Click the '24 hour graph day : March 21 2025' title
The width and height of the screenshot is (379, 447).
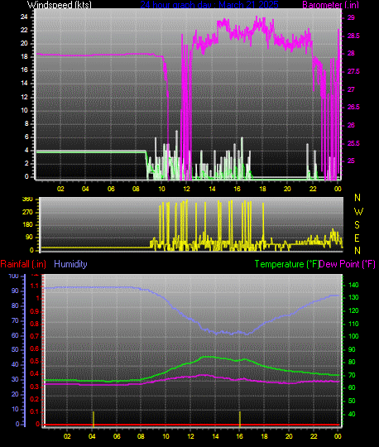coord(209,5)
